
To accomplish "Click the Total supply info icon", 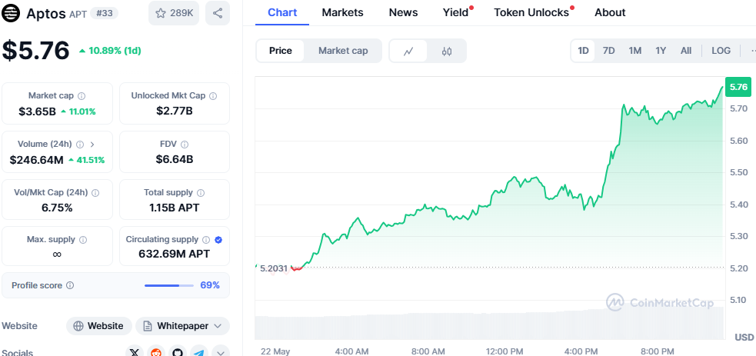I will pos(201,193).
